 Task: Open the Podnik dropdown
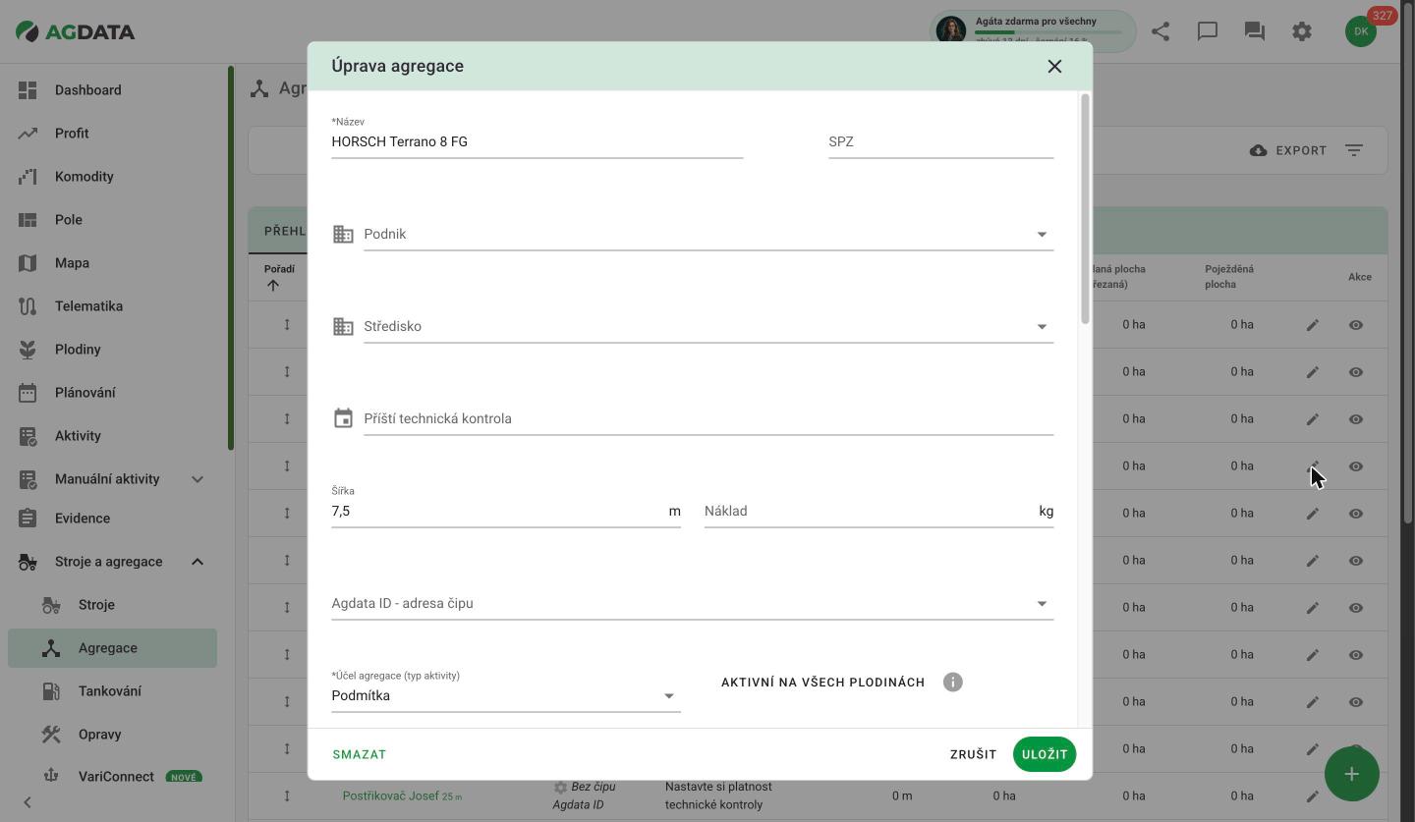pos(708,234)
